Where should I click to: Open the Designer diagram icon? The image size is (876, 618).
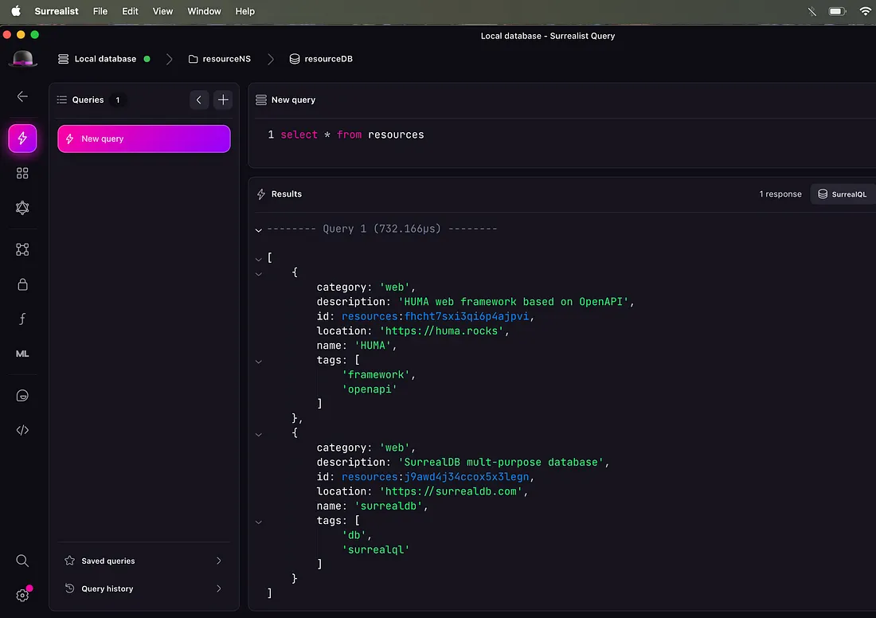(x=22, y=249)
